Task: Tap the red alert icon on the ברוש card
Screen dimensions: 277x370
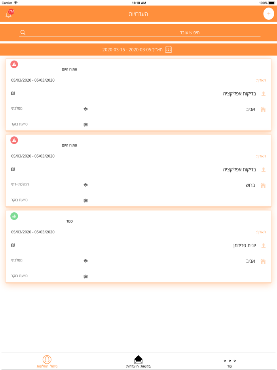Action: tap(14, 140)
